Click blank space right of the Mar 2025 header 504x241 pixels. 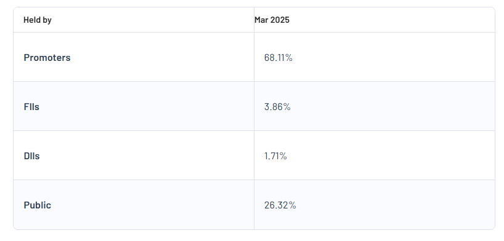click(x=392, y=20)
